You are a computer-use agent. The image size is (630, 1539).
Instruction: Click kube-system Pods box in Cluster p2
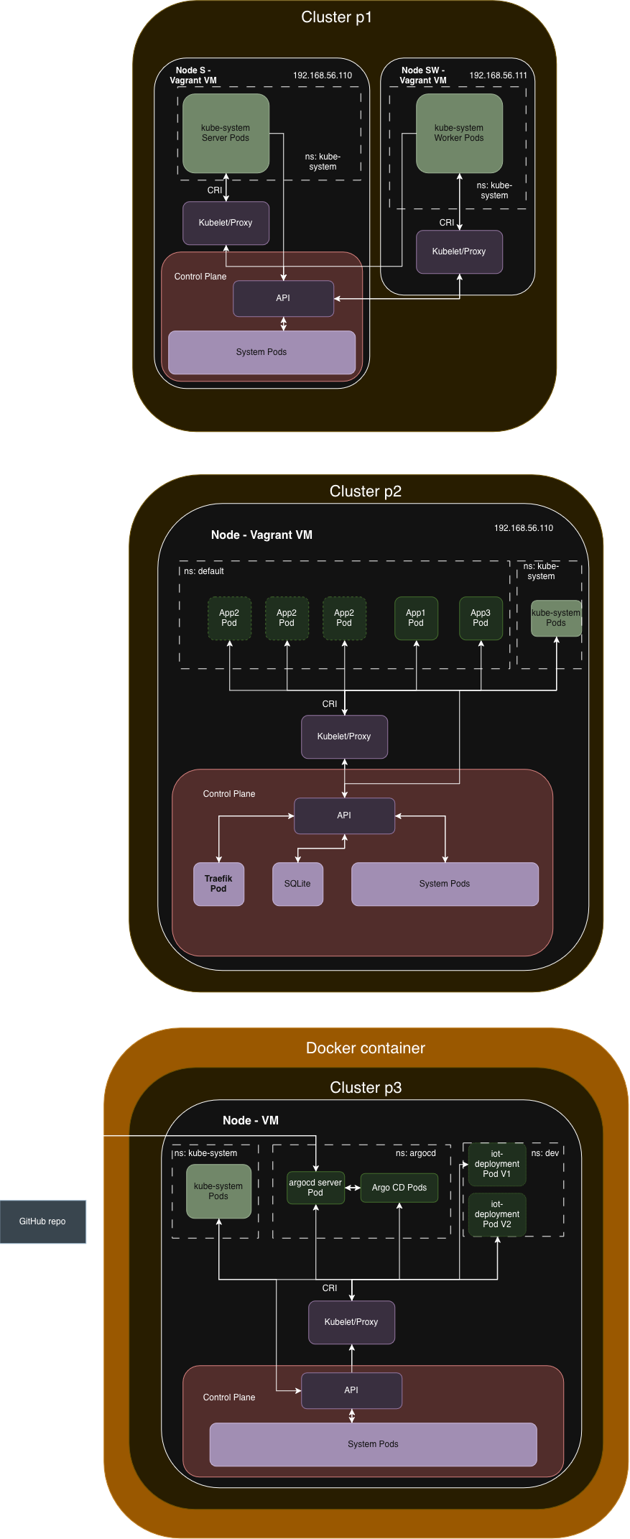(x=557, y=618)
